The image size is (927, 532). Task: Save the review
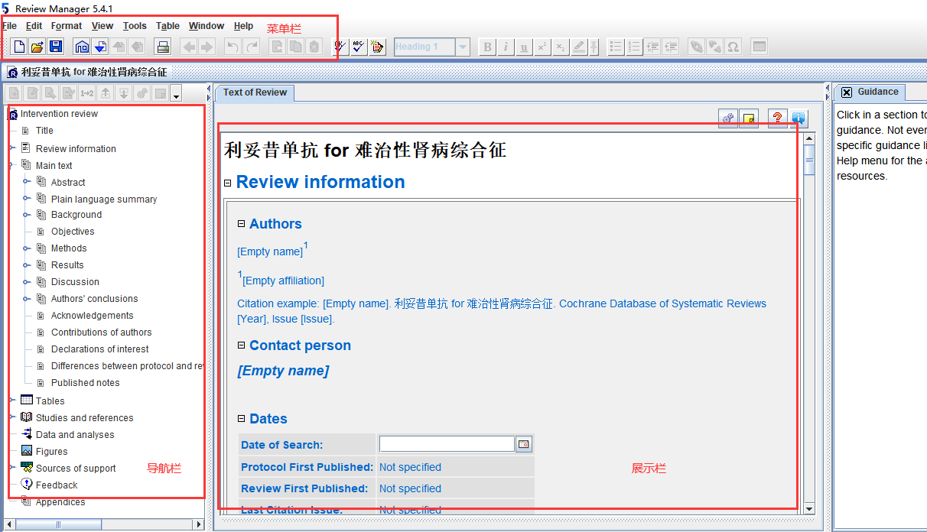[56, 47]
